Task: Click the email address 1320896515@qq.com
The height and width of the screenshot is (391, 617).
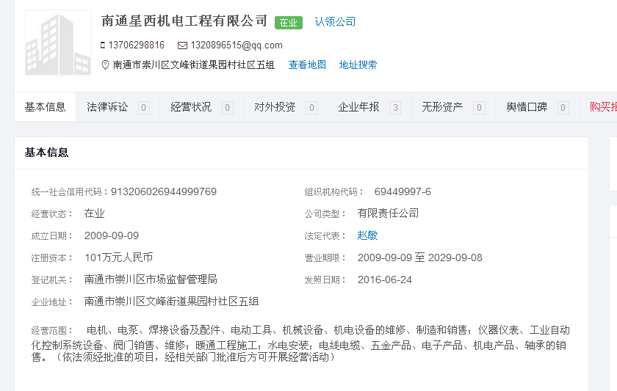Action: 237,45
